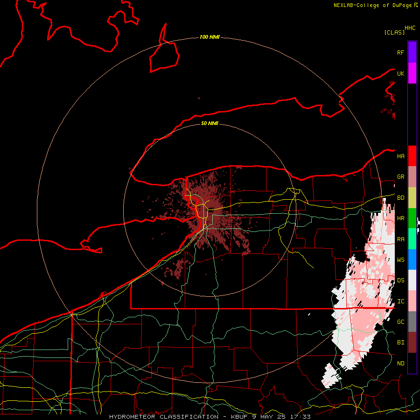Select the BI legend label

tap(400, 343)
